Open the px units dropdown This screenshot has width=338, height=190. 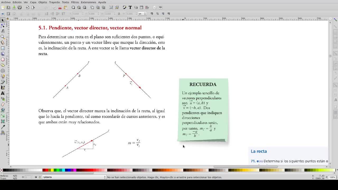click(x=142, y=14)
